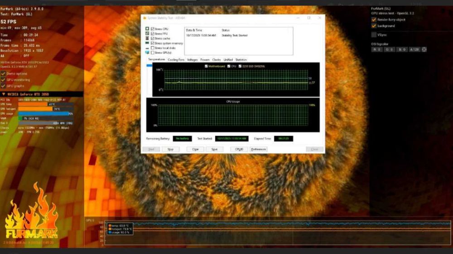Open CPUID from the stability test window
Screen dimensions: 453x254
[239, 149]
